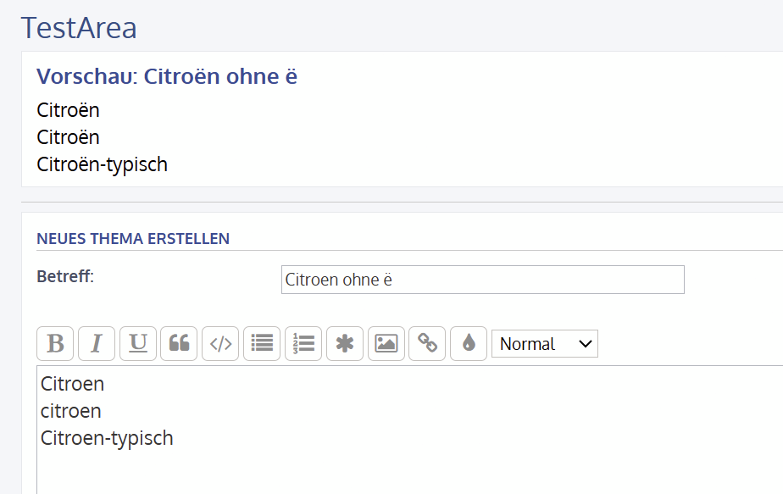The width and height of the screenshot is (783, 494).
Task: Click the underline formatting button
Action: [x=138, y=344]
